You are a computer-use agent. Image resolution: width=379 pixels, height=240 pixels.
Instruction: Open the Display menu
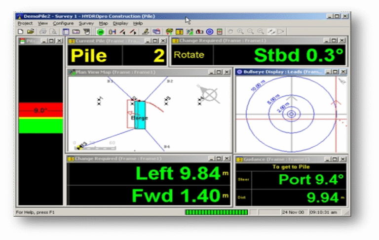[x=120, y=23]
